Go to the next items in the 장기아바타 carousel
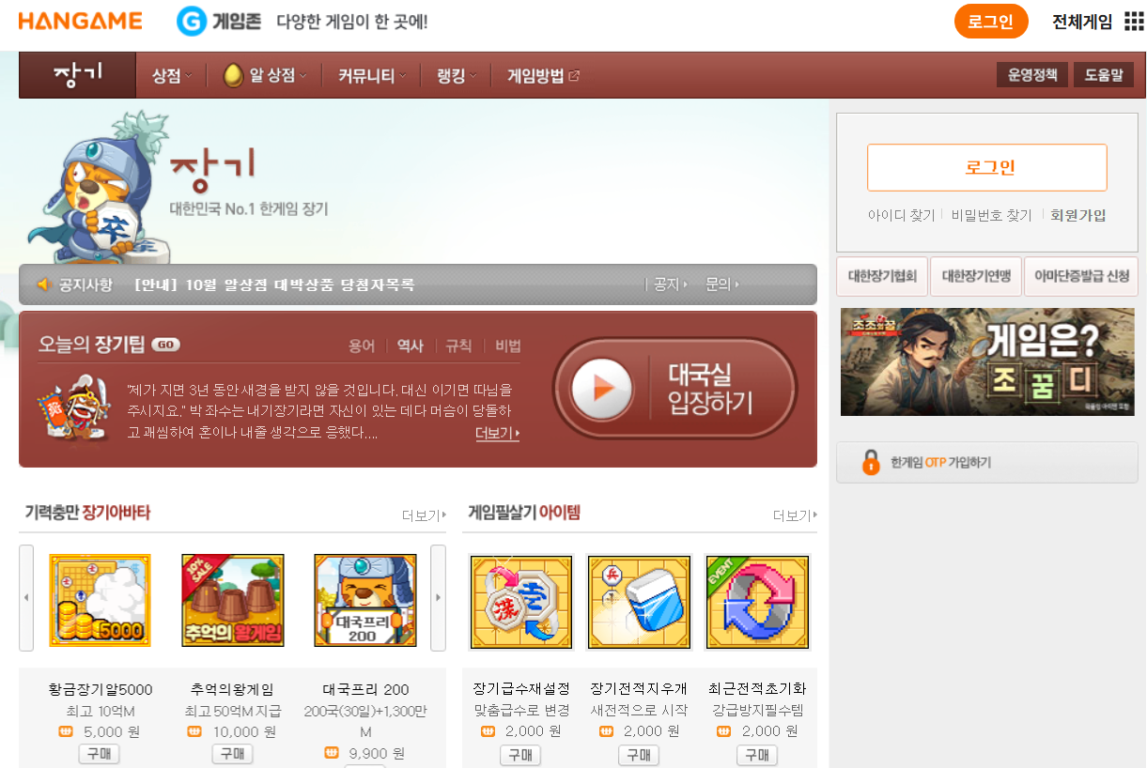This screenshot has width=1147, height=768. pyautogui.click(x=438, y=598)
